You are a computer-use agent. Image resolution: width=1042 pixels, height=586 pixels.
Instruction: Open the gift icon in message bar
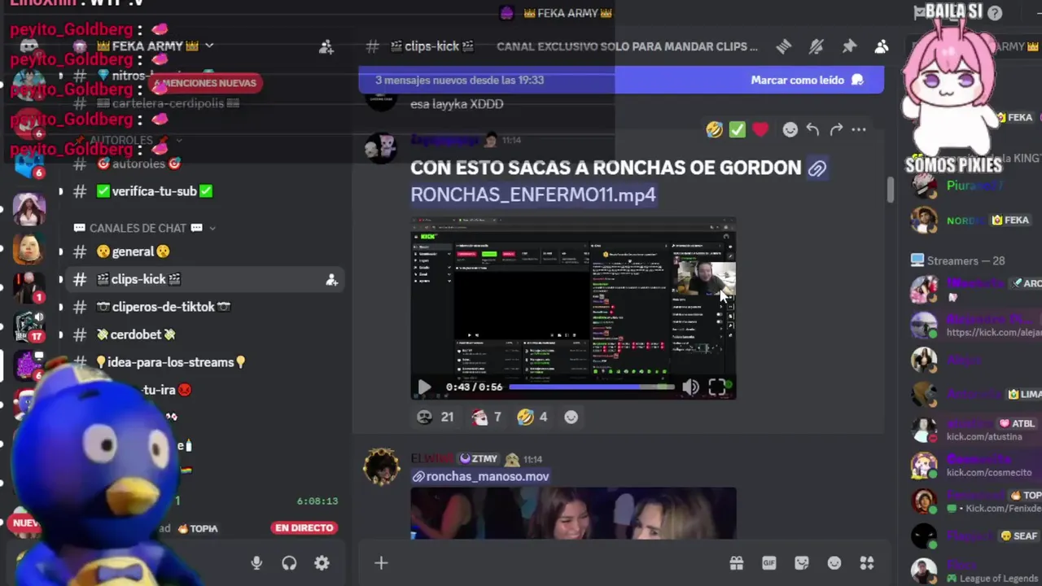click(737, 562)
